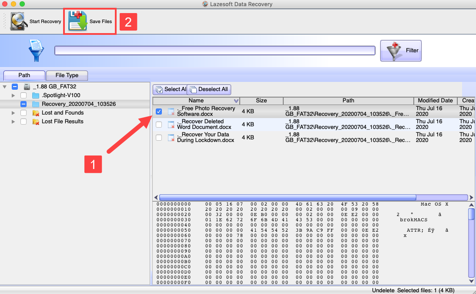This screenshot has width=476, height=294.
Task: Click the Start Recovery magnifier disk icon
Action: tap(19, 21)
